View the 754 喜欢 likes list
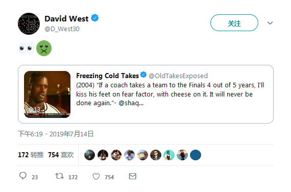This screenshot has width=291, height=192. click(x=61, y=155)
